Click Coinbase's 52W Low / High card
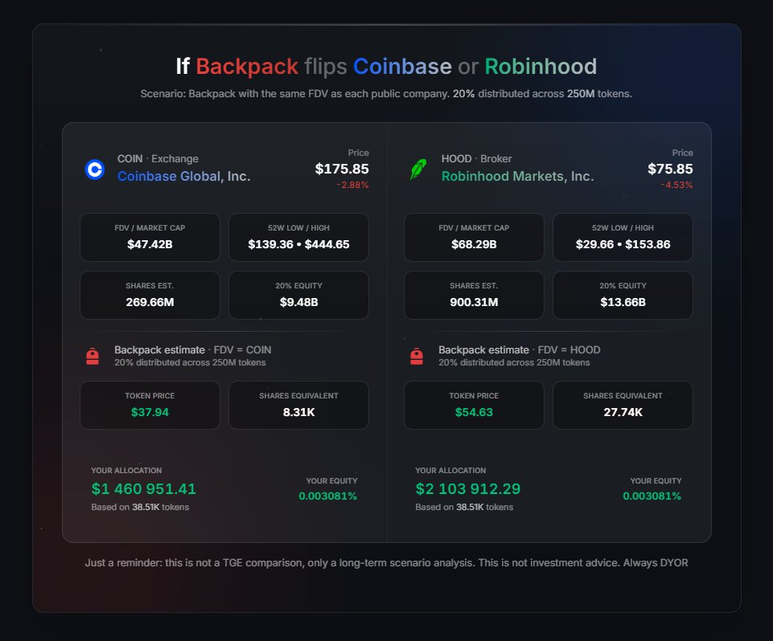The image size is (773, 641). [298, 236]
